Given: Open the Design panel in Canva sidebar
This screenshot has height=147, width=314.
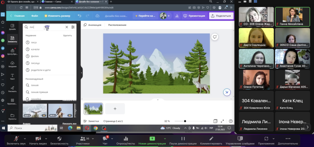Looking at the screenshot, I should (x=13, y=27).
